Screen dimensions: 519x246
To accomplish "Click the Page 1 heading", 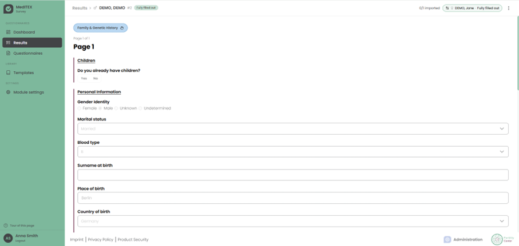I will click(x=84, y=47).
